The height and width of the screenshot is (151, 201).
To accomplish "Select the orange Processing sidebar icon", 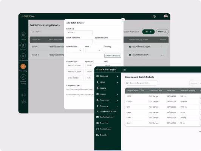I will coord(23,66).
